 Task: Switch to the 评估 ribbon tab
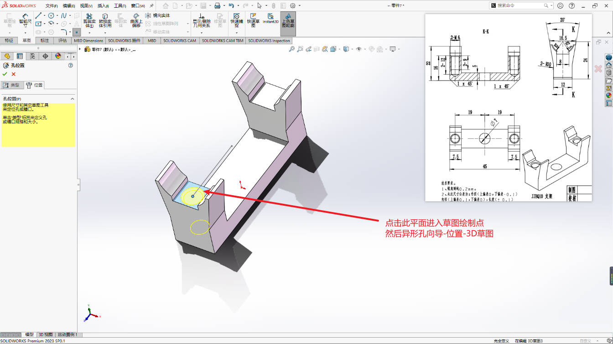click(62, 40)
